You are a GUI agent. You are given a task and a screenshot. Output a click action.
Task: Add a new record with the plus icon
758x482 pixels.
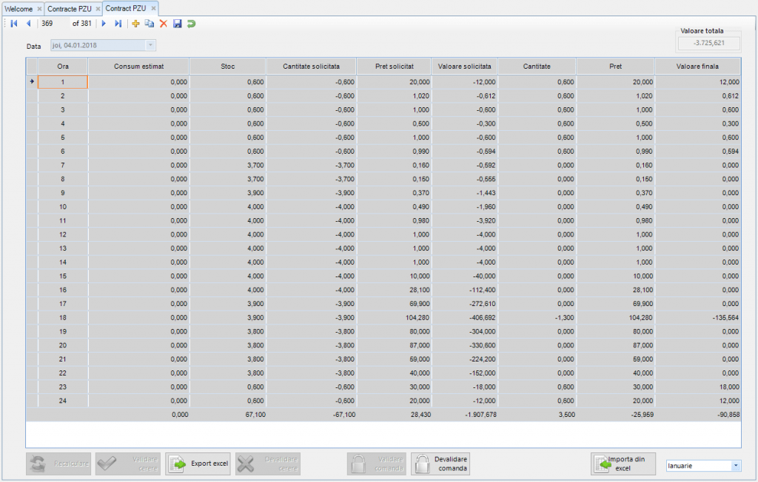tap(136, 23)
